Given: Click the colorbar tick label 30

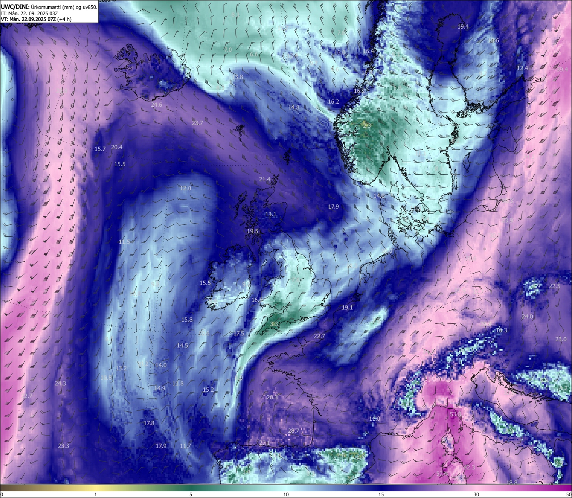Looking at the screenshot, I should [476, 494].
